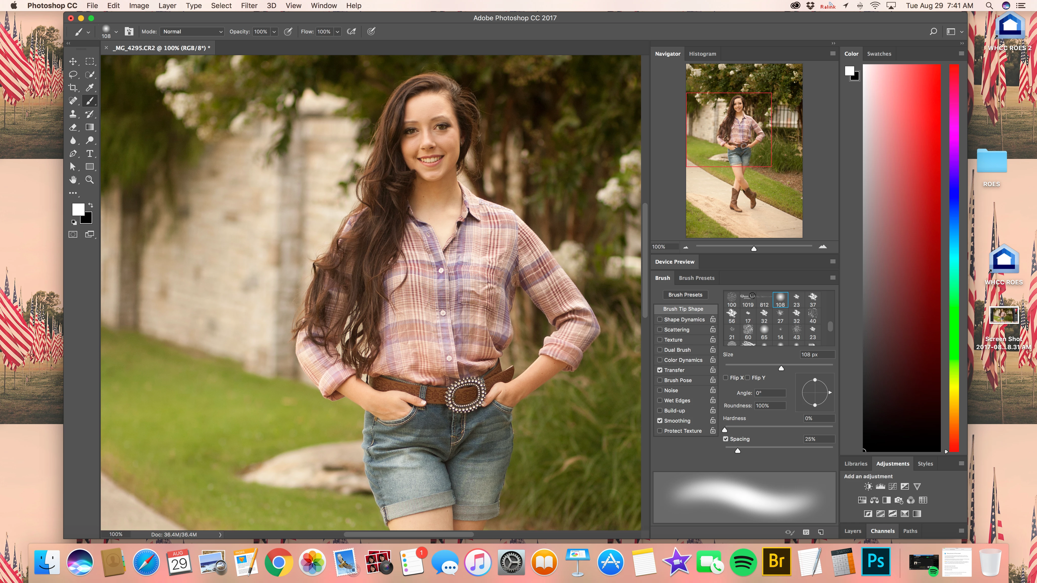The width and height of the screenshot is (1037, 583).
Task: Select the Horizontal Type tool
Action: pos(89,153)
